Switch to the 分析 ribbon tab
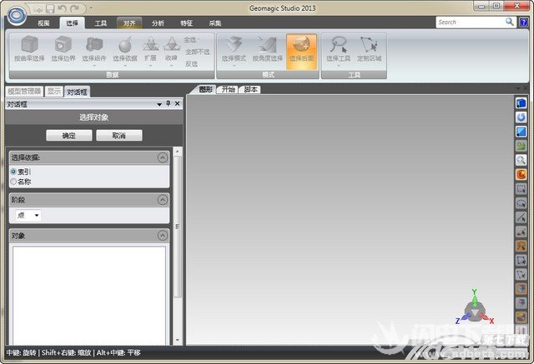 coord(158,22)
